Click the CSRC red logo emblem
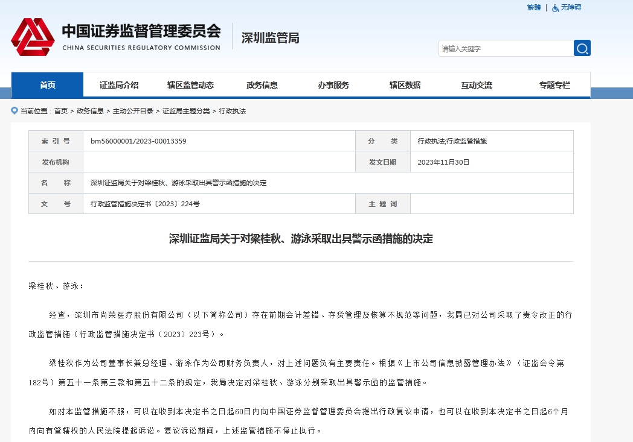 33,37
